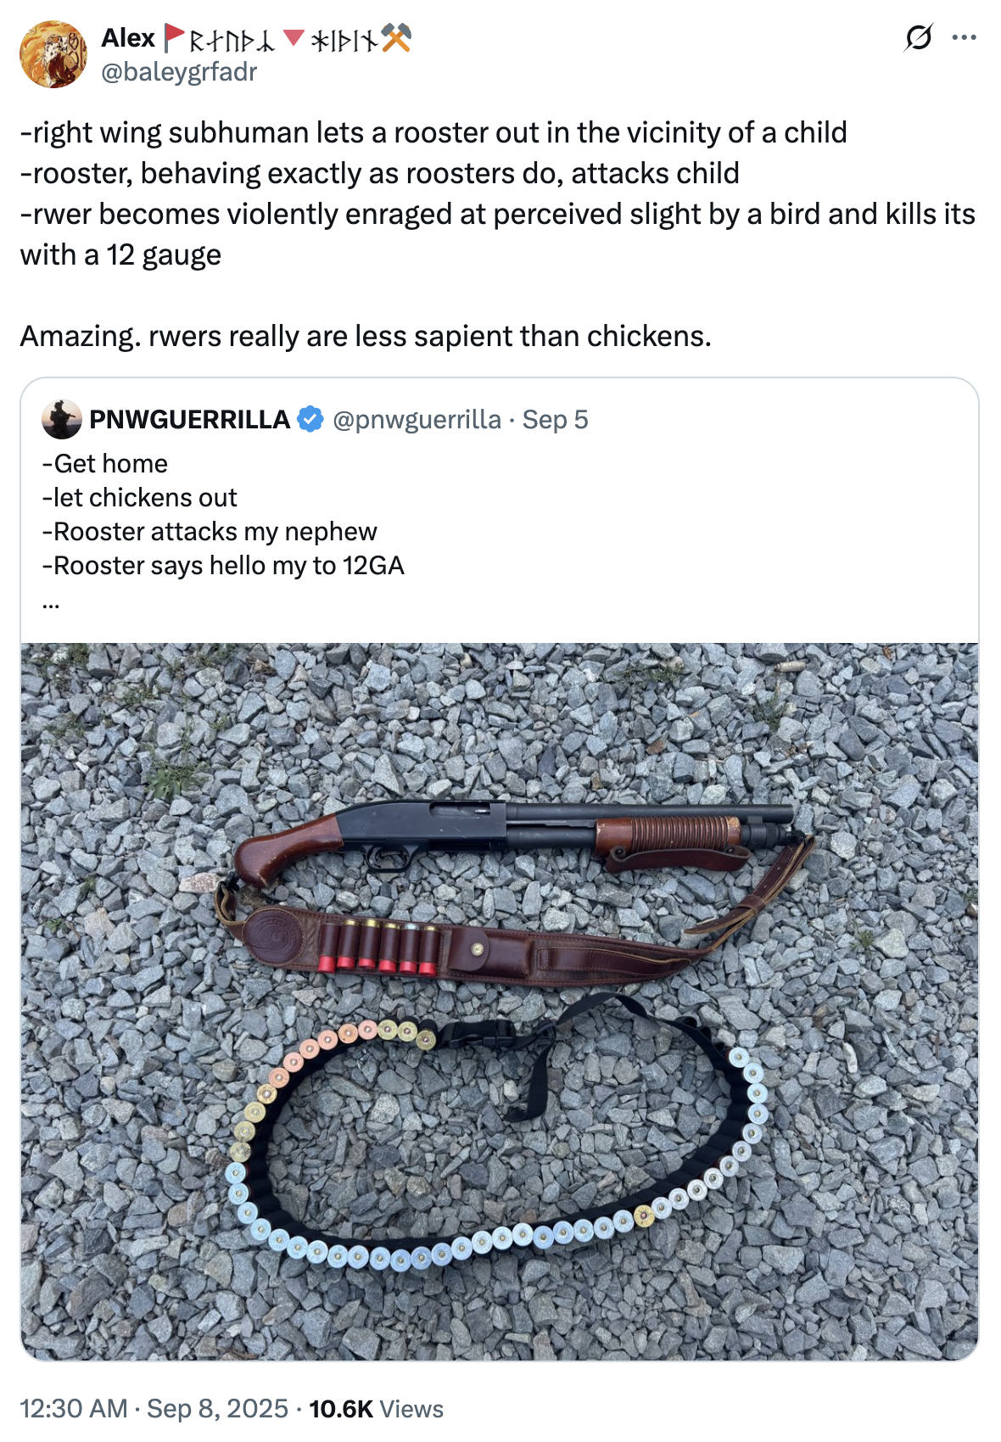Click the Grok slashed-circle icon
Screen dimensions: 1001x1442
click(919, 37)
